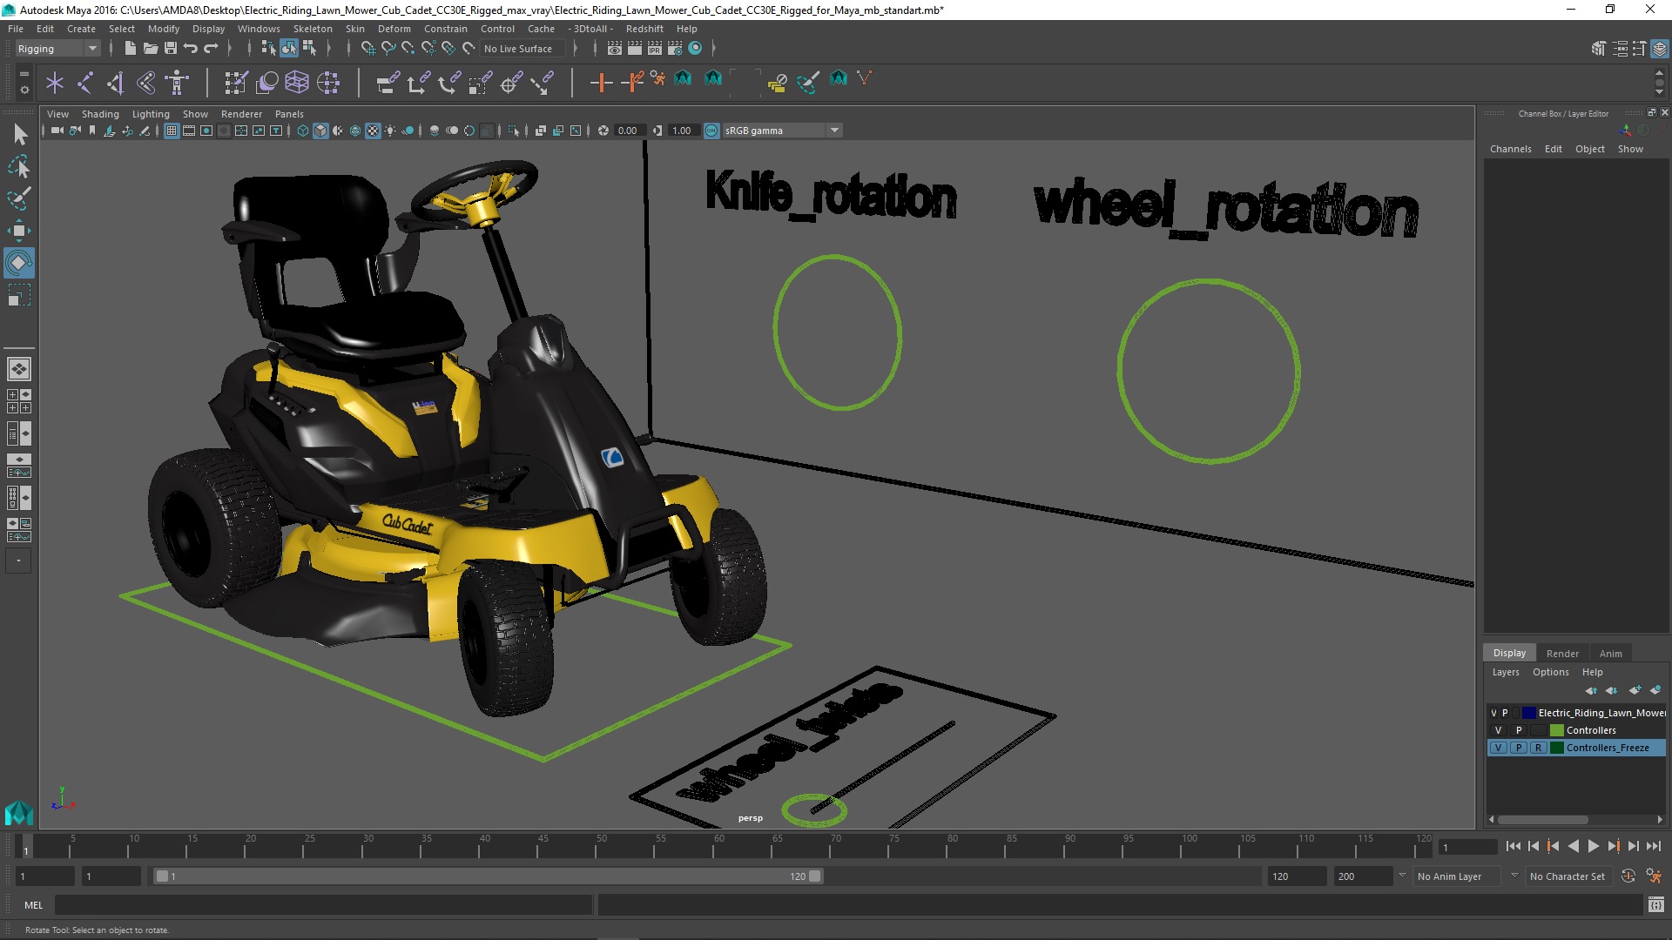Click the Script Editor icon
The height and width of the screenshot is (940, 1672).
(x=1655, y=905)
